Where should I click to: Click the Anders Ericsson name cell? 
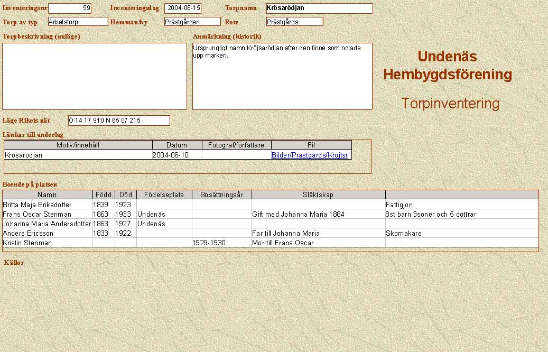click(x=28, y=233)
